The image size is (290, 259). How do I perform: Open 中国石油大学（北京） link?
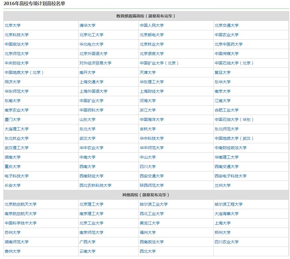(x=234, y=63)
